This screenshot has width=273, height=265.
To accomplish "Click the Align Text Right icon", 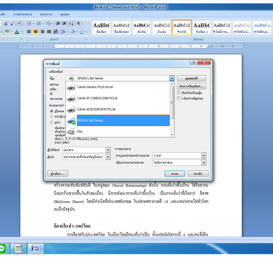I will pyautogui.click(x=42, y=32).
